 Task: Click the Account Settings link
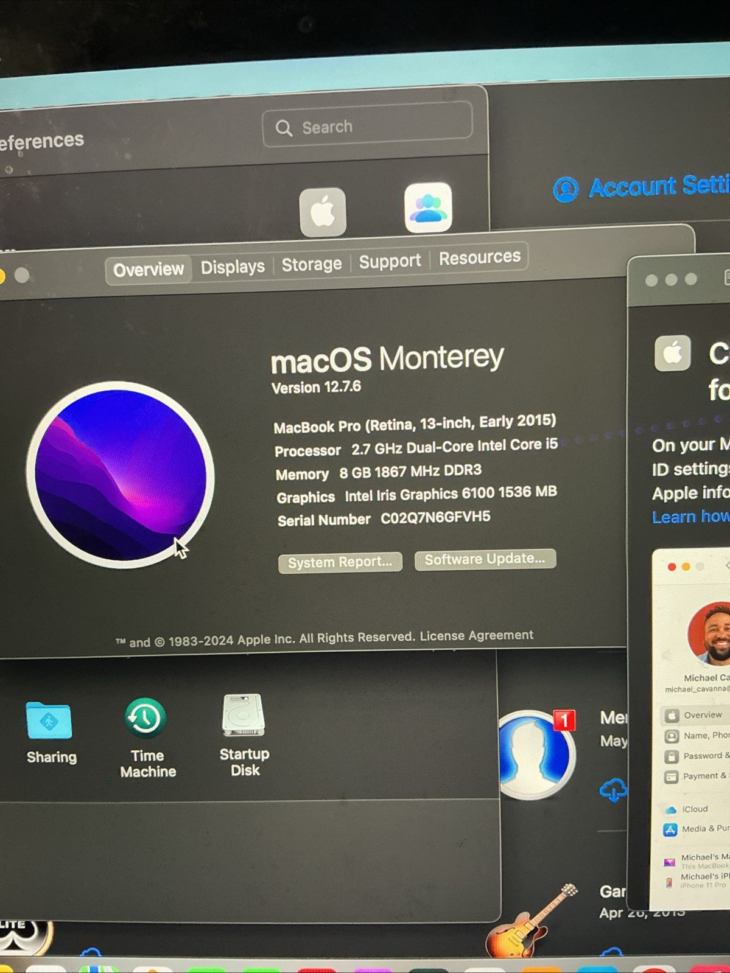click(x=659, y=186)
